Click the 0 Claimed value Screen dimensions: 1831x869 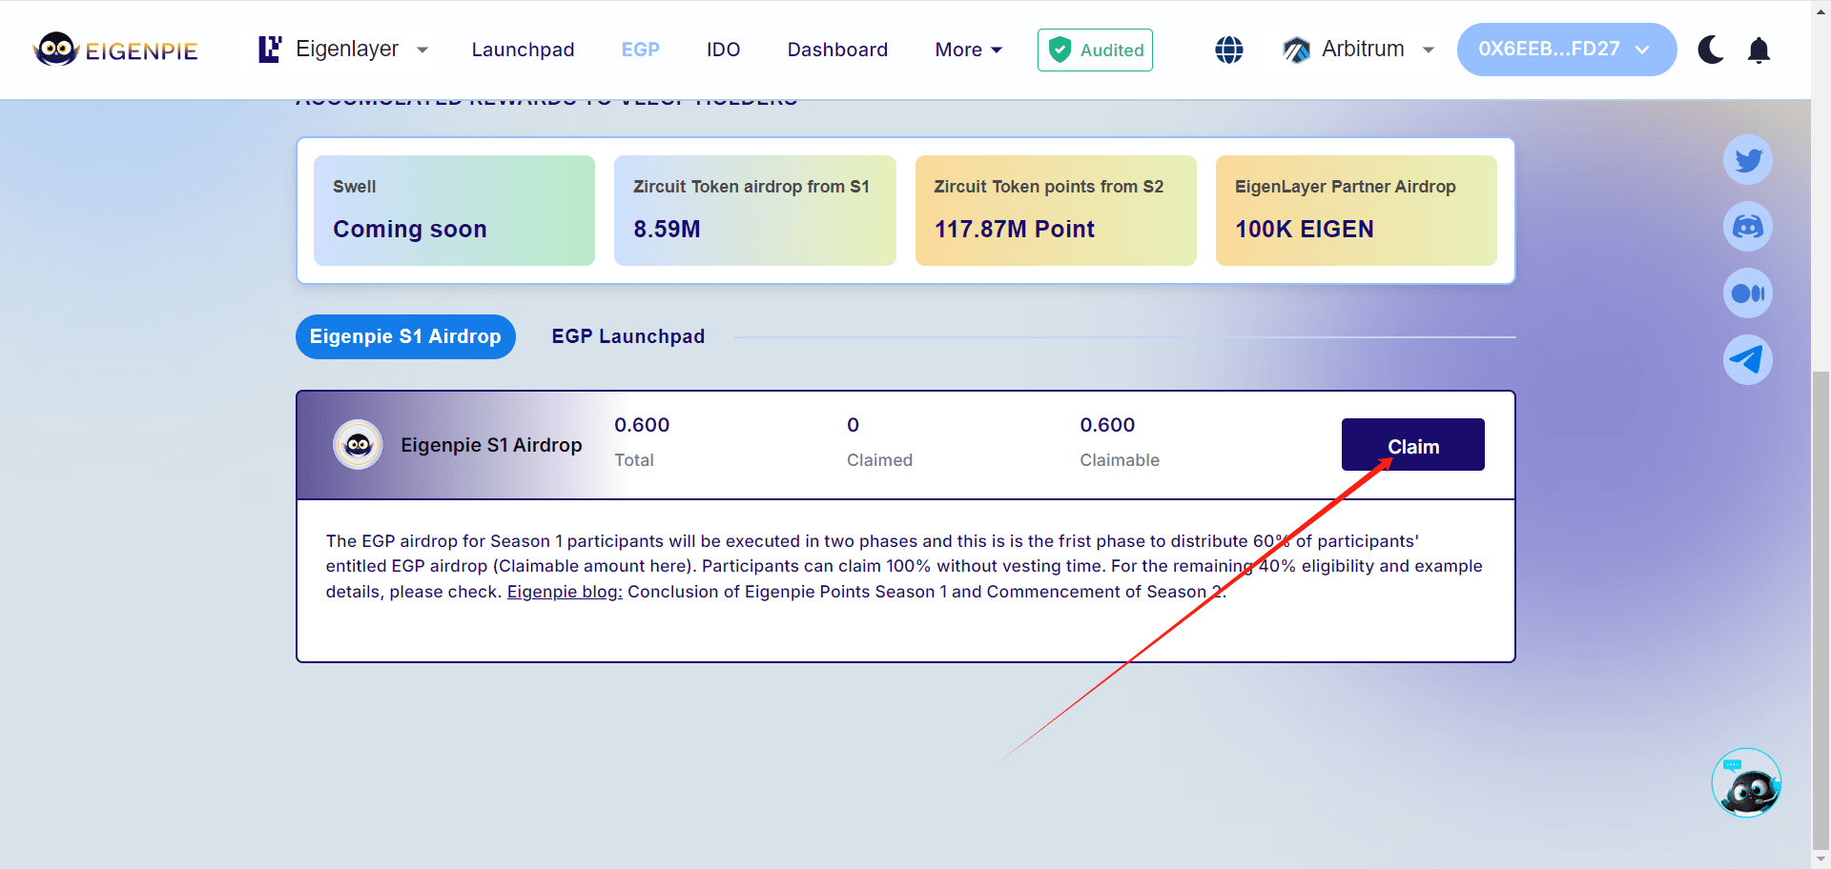853,425
